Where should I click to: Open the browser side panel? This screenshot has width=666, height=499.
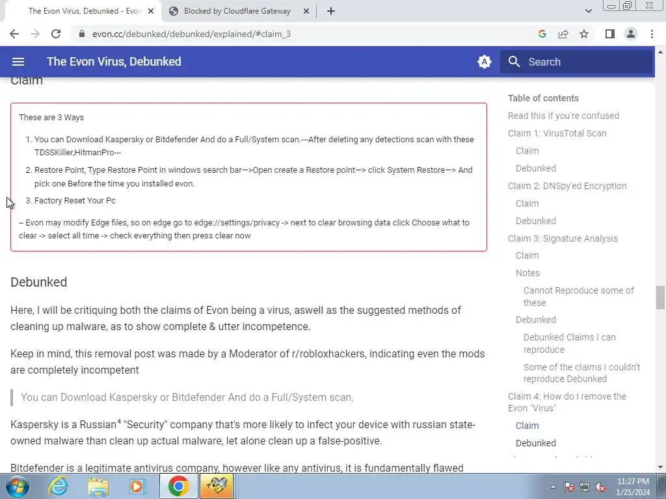point(610,34)
